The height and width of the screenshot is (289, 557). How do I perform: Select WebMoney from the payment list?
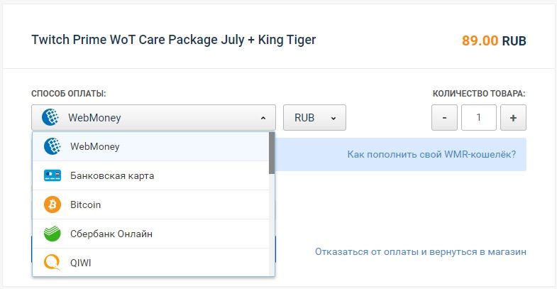tap(95, 146)
